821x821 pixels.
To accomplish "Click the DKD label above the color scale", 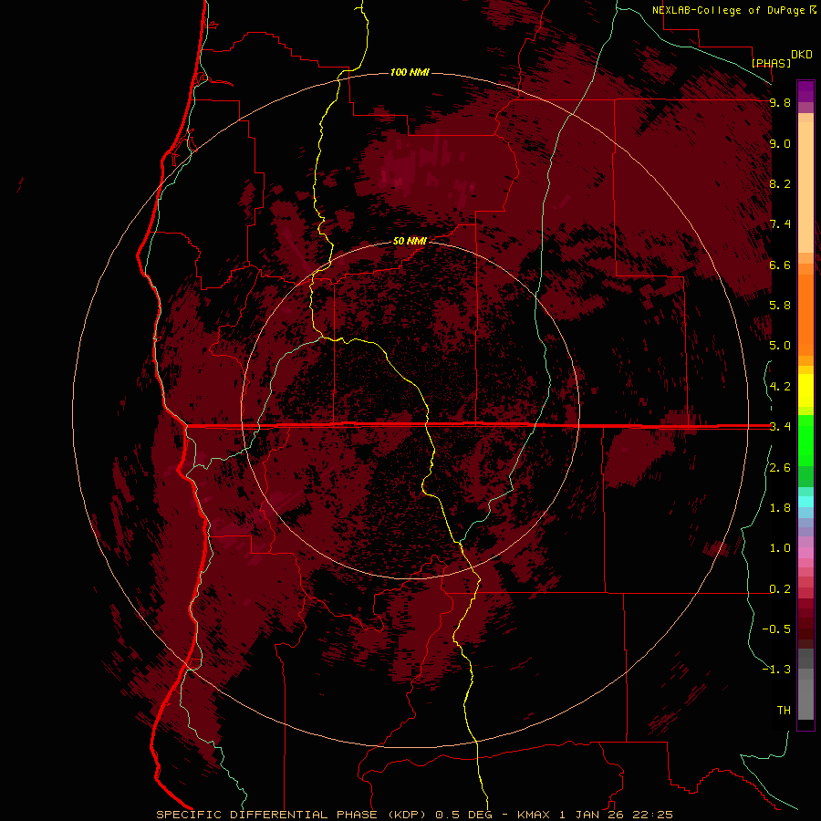I will point(802,55).
